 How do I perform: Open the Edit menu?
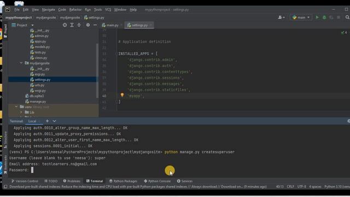(26, 10)
